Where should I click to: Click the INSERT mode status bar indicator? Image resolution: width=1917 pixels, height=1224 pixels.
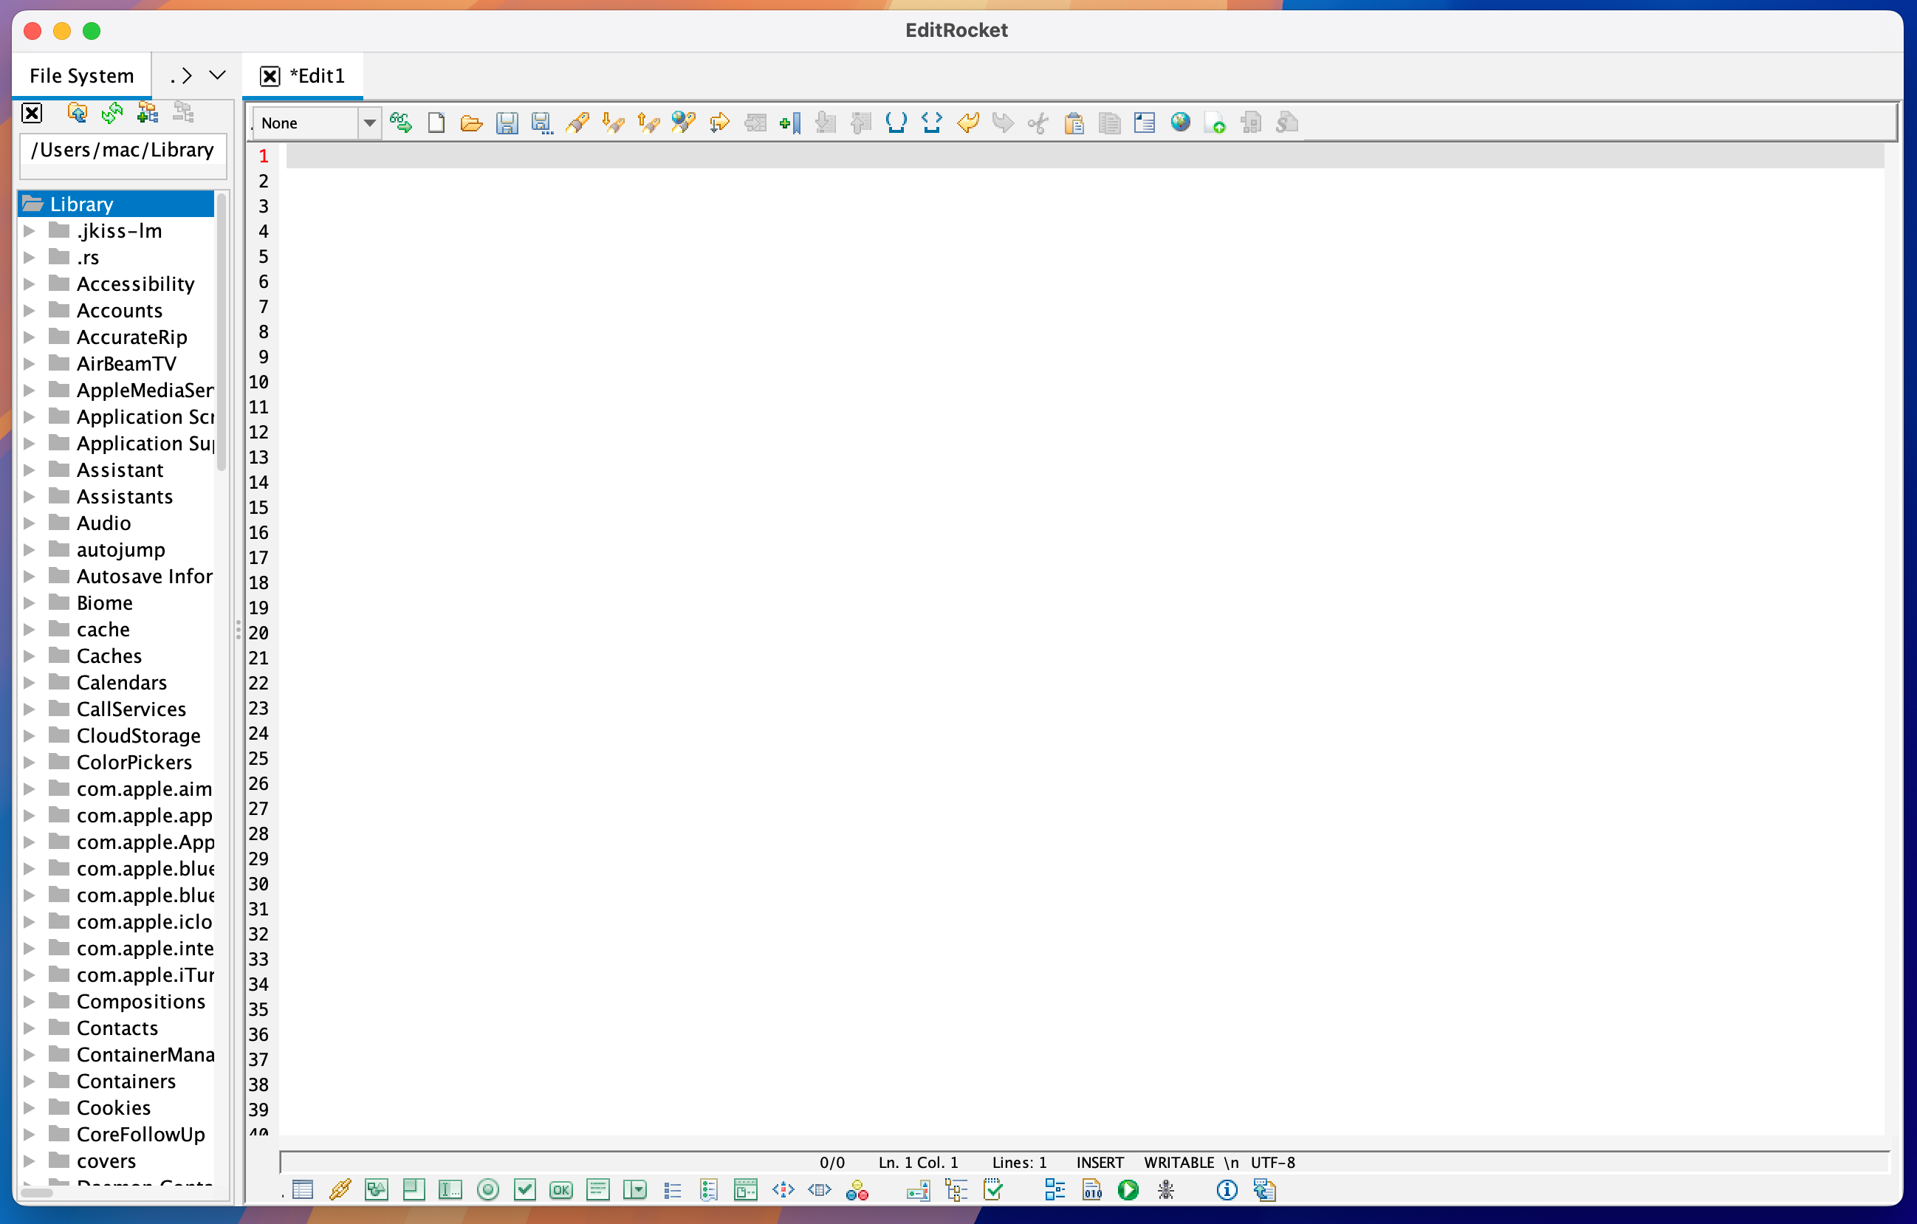click(1100, 1162)
